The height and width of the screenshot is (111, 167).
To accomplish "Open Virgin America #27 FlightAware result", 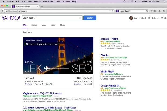I will (43, 94).
